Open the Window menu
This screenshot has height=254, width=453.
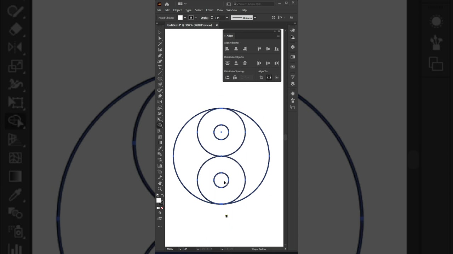[232, 10]
